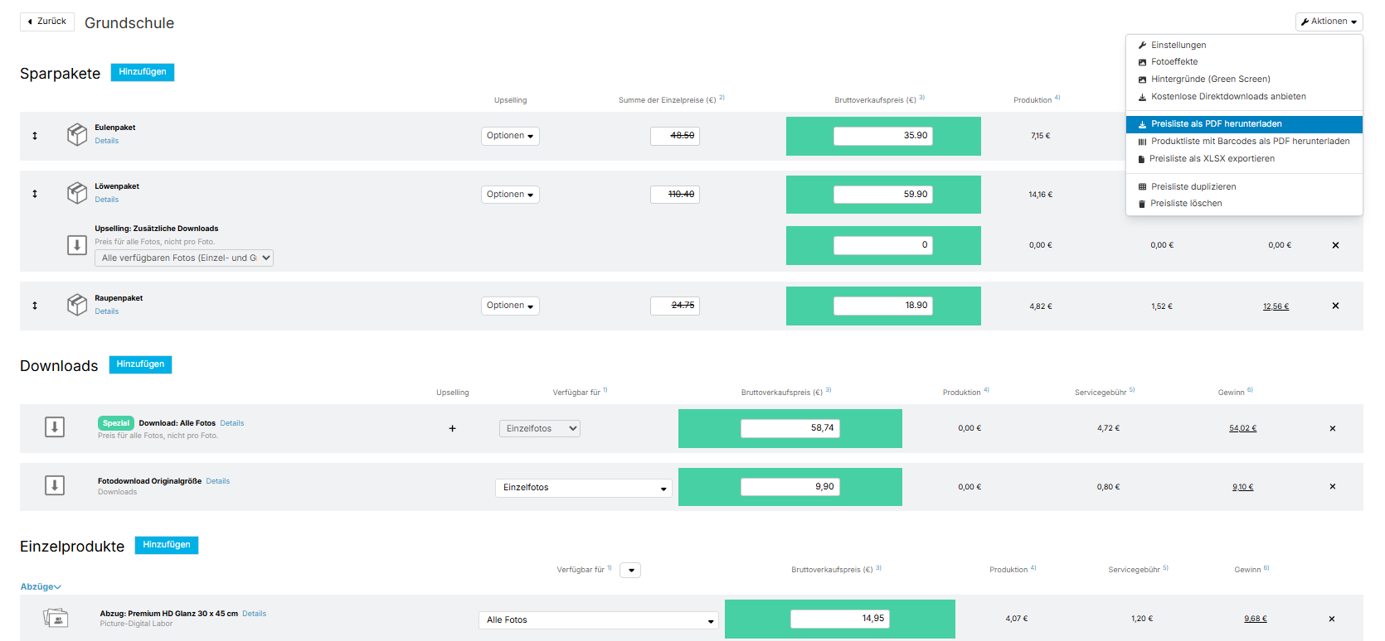Image resolution: width=1385 pixels, height=641 pixels.
Task: Click the Fotodownload Originalgröße download icon
Action: click(55, 485)
